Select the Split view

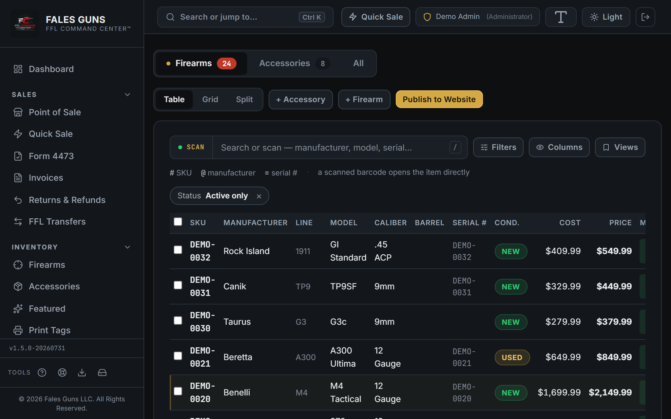(x=244, y=100)
